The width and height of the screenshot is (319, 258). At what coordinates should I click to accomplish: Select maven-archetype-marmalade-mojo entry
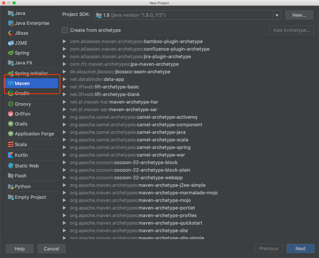pyautogui.click(x=144, y=193)
